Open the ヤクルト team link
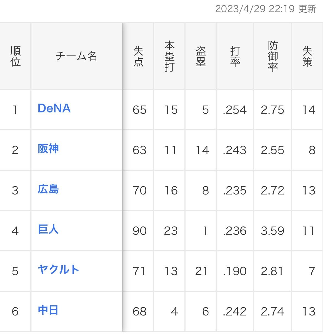 click(x=59, y=270)
